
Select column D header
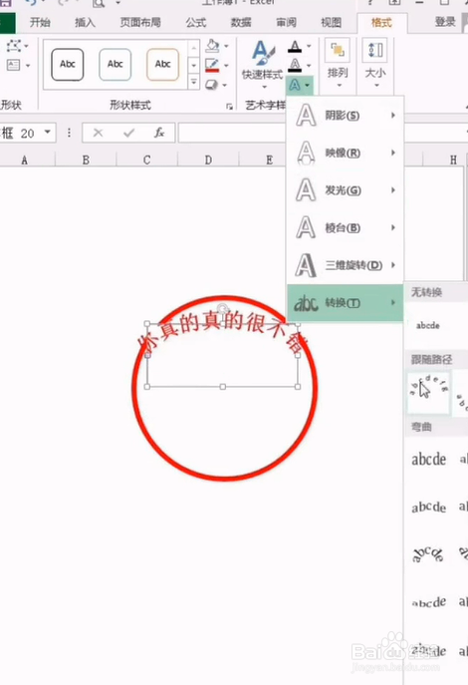pos(208,161)
